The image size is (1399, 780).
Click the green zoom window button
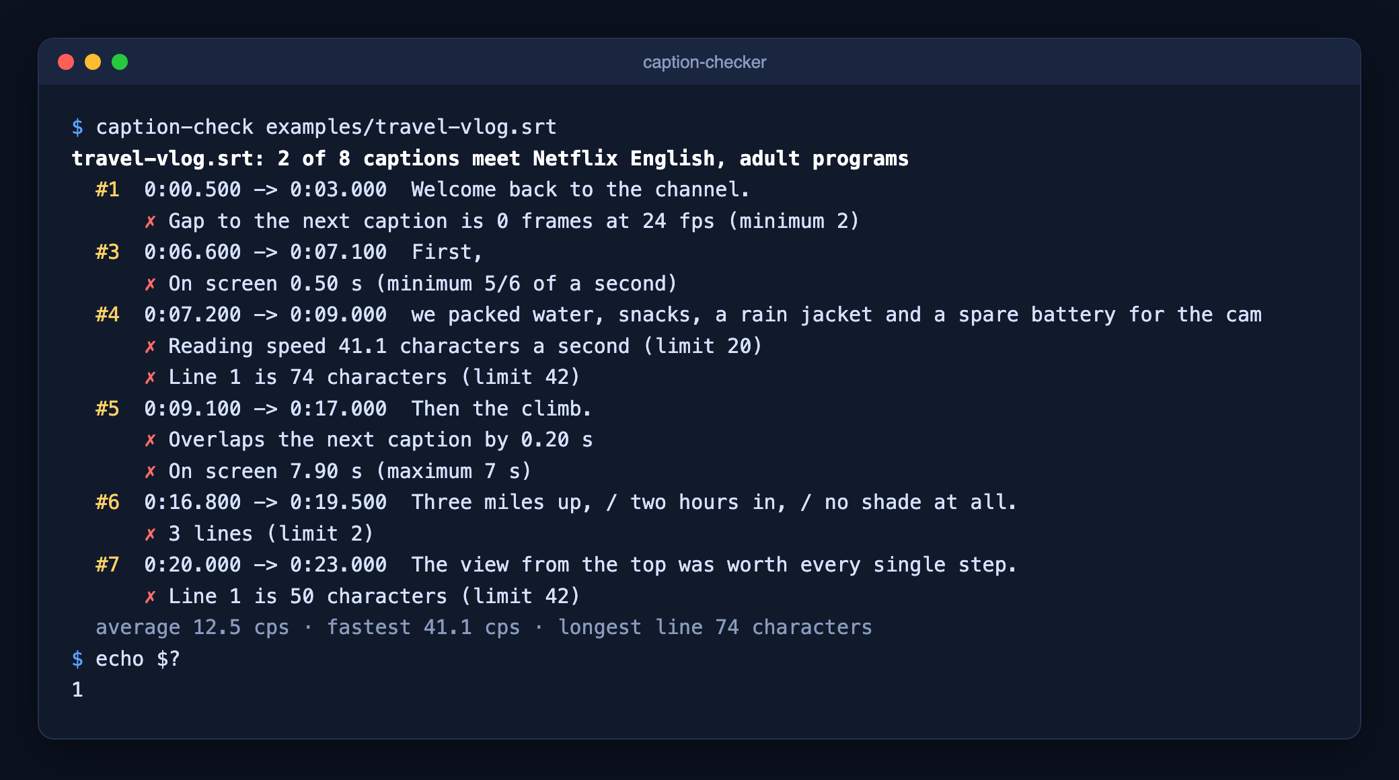pos(120,62)
